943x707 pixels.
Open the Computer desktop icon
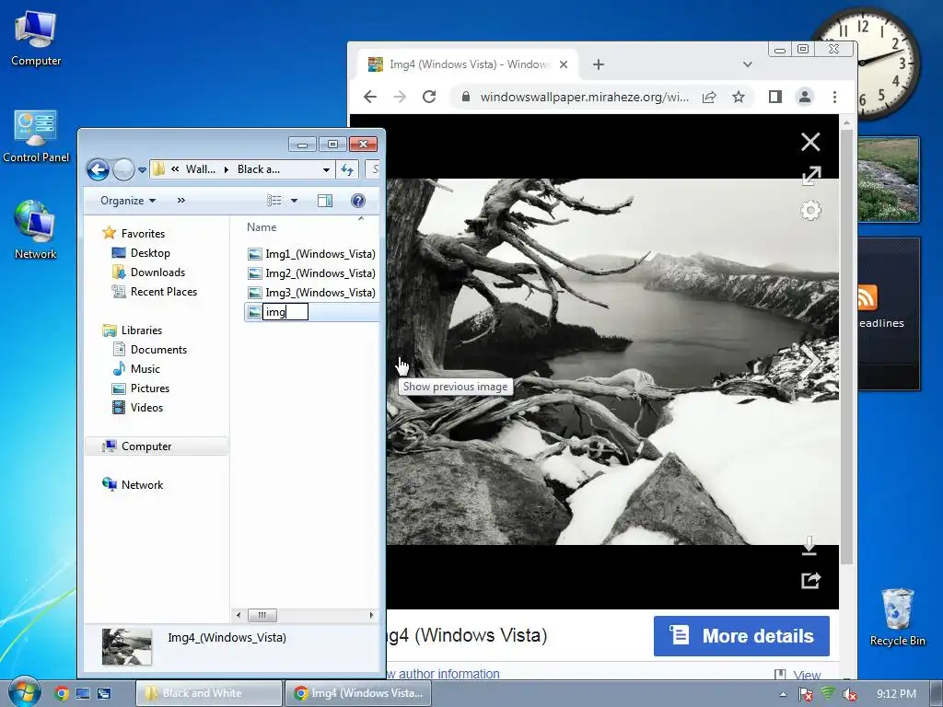tap(36, 39)
